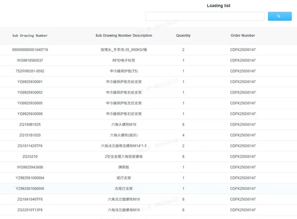297x219 pixels.
Task: Focus the search input field
Action: tap(205, 16)
